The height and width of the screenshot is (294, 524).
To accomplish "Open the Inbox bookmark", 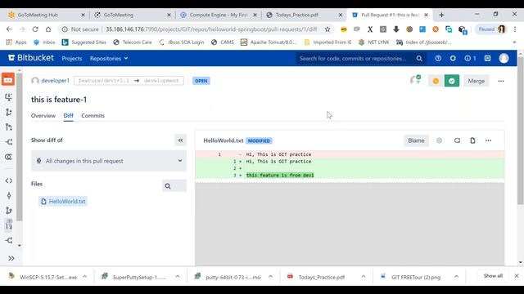I will pos(44,42).
